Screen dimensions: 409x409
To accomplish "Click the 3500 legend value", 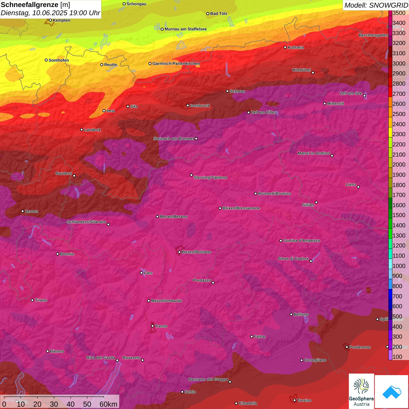I will click(399, 13).
